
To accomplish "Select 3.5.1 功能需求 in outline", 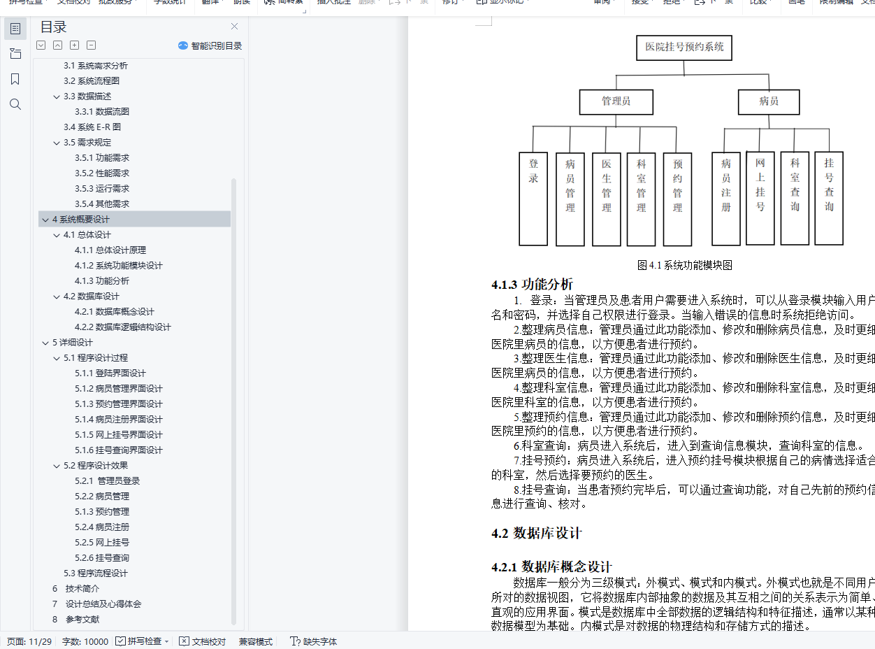I will (x=102, y=158).
